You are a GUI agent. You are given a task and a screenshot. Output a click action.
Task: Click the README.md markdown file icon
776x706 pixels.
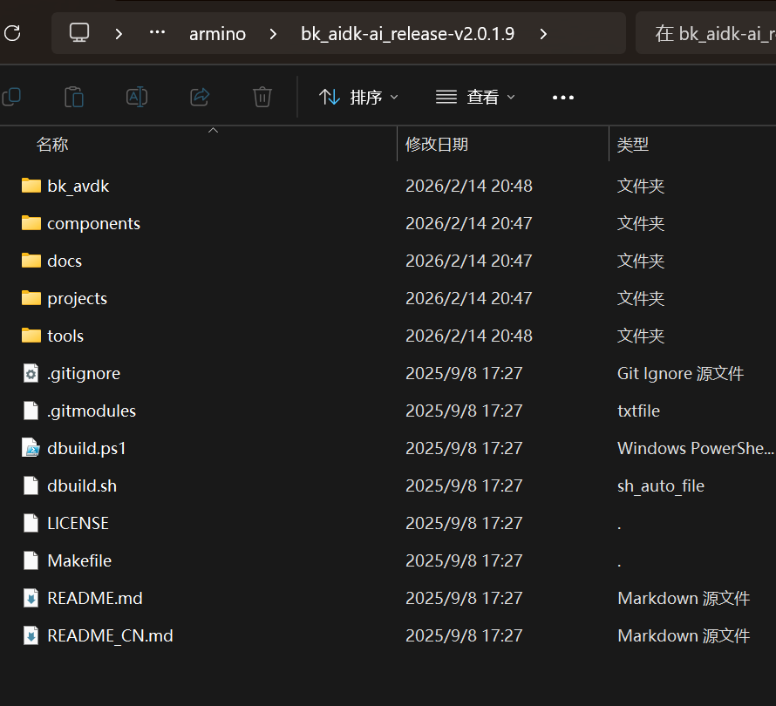[31, 598]
